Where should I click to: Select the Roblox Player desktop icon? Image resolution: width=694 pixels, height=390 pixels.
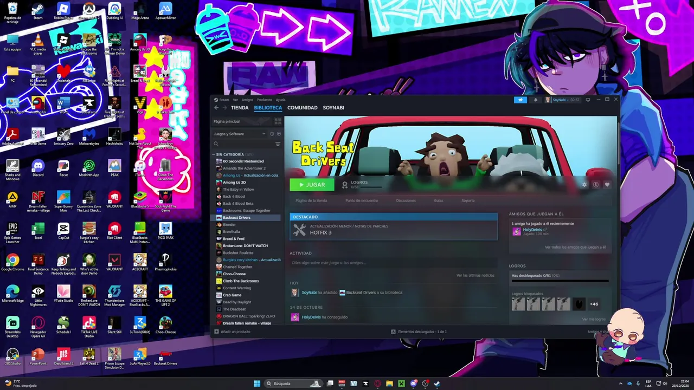click(x=63, y=11)
